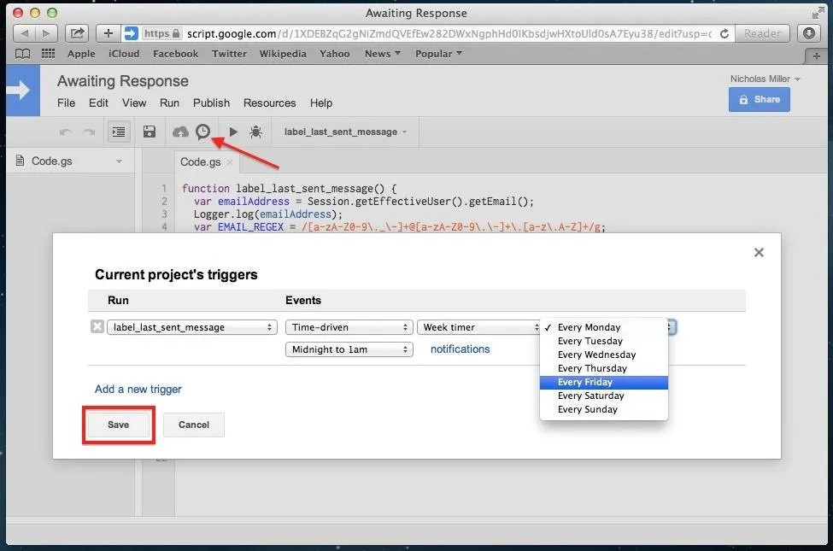Viewport: 833px width, 551px height.
Task: Open the View menu
Action: tap(134, 103)
